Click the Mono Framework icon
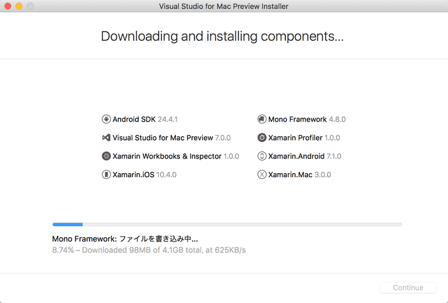This screenshot has height=303, width=448. (262, 119)
